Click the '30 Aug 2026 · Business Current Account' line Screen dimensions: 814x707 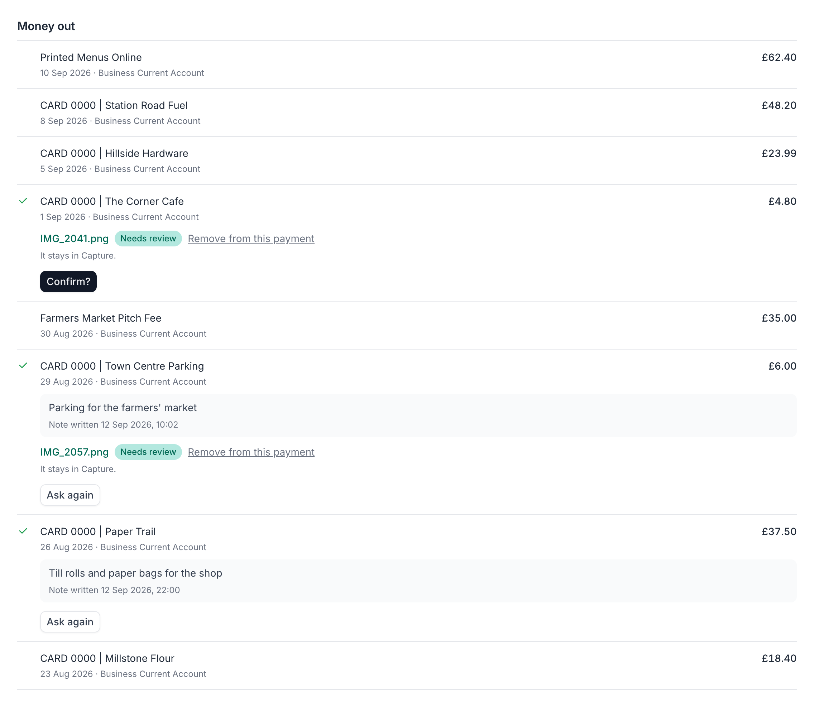pyautogui.click(x=123, y=334)
